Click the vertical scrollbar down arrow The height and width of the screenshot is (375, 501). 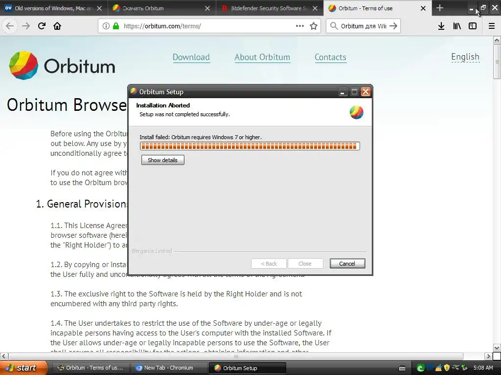point(497,348)
